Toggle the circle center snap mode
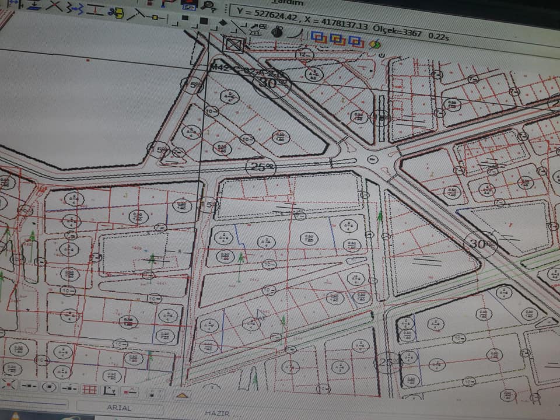The width and height of the screenshot is (560, 420). coord(49,387)
